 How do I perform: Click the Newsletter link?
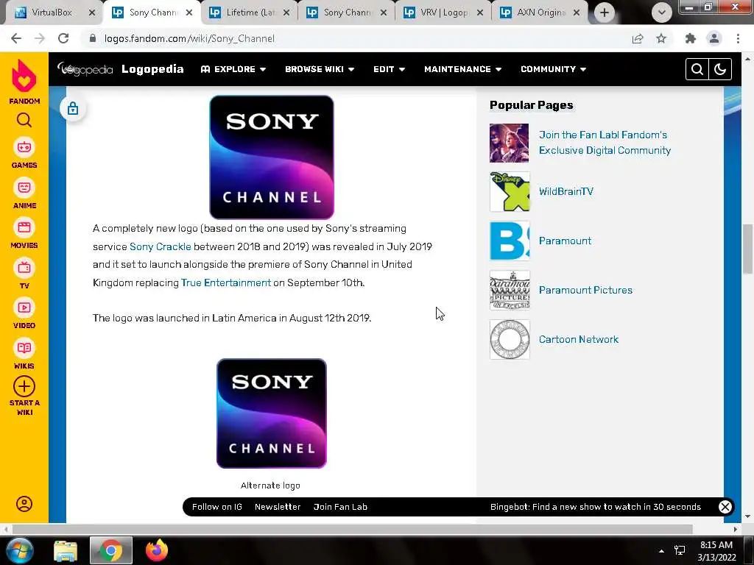pyautogui.click(x=278, y=507)
